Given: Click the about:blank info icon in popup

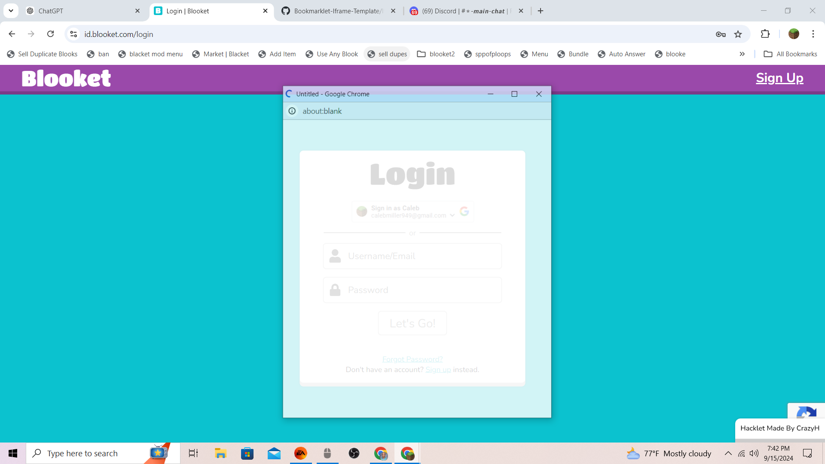Looking at the screenshot, I should click(292, 111).
